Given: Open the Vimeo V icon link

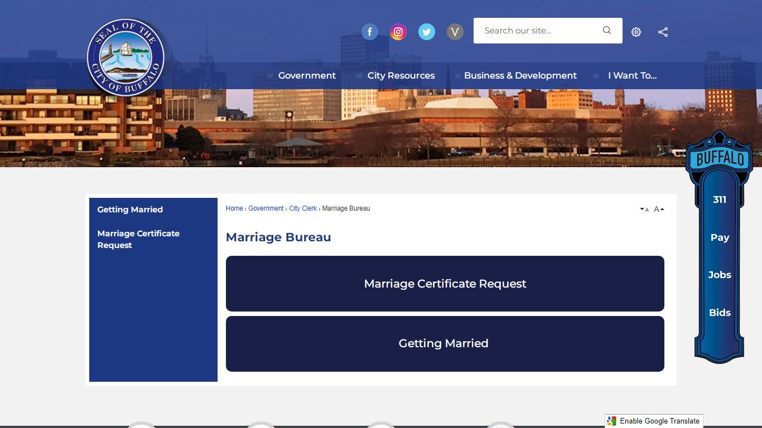Looking at the screenshot, I should pos(455,32).
